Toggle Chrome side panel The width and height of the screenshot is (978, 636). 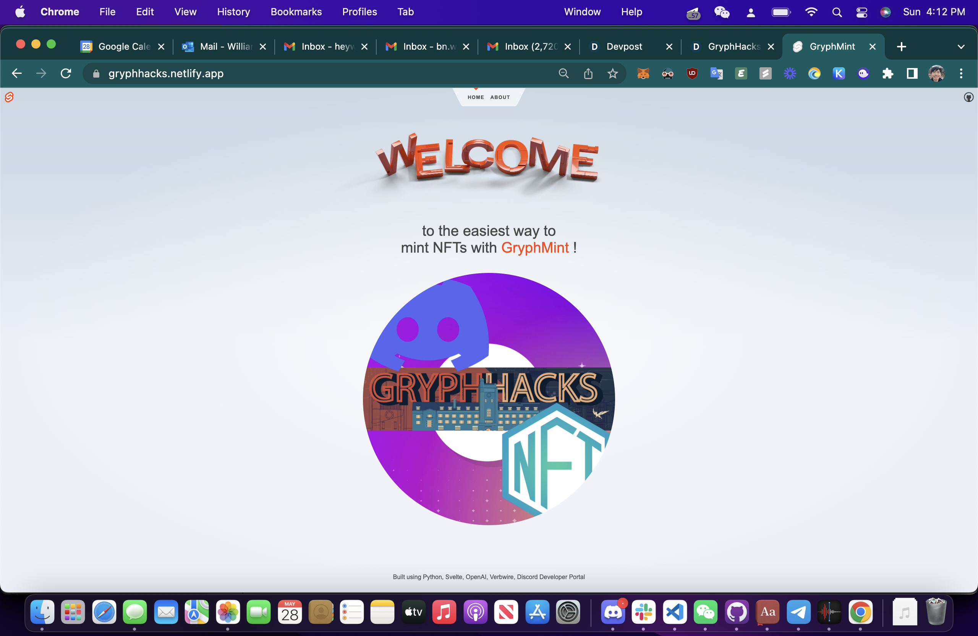click(912, 74)
